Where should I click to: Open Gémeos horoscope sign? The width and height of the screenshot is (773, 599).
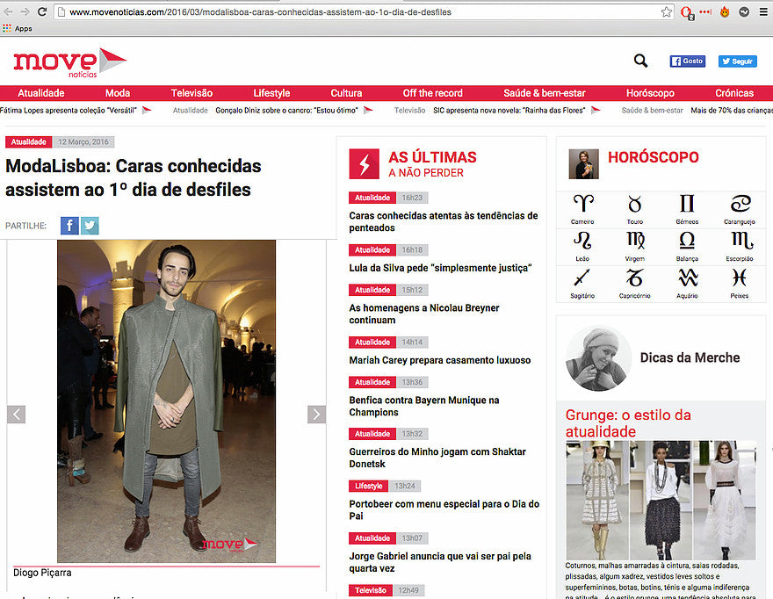[x=687, y=209]
